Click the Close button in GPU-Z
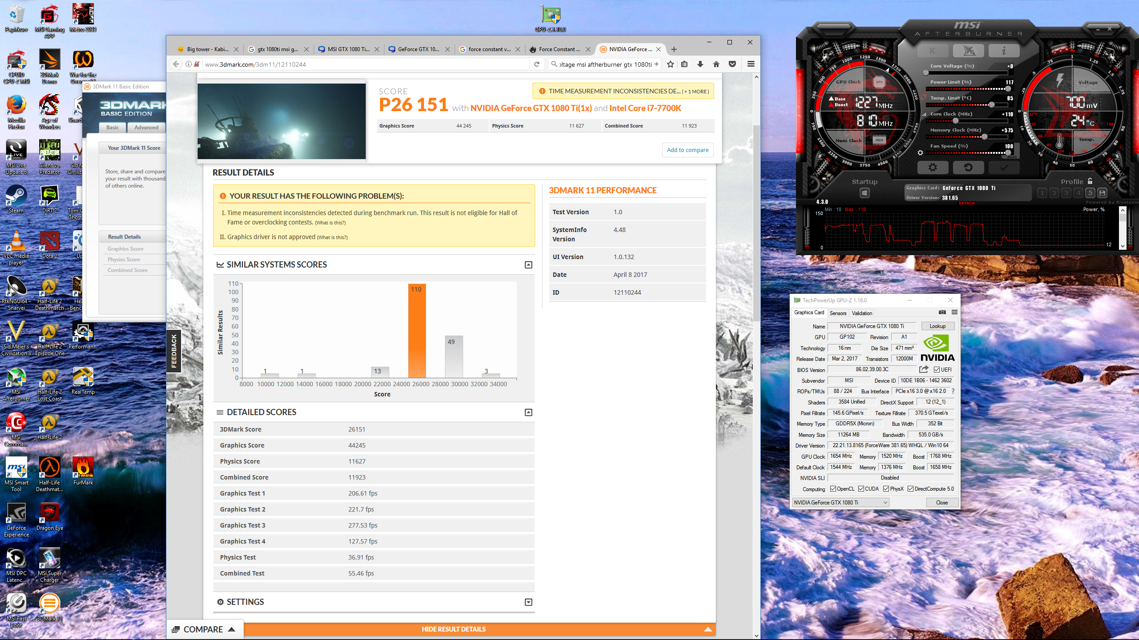 tap(942, 502)
